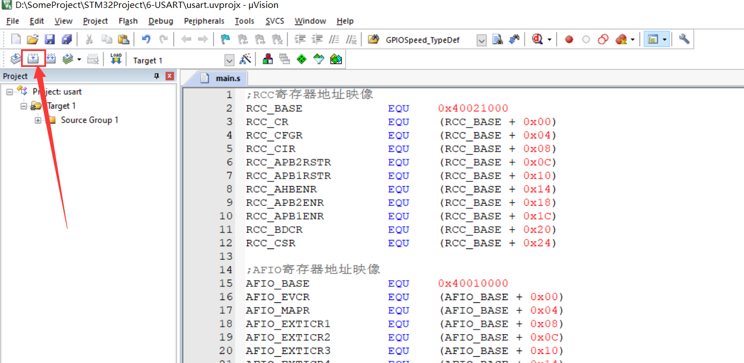This screenshot has width=744, height=363.
Task: Expand the Source Group 1 folder
Action: (38, 120)
